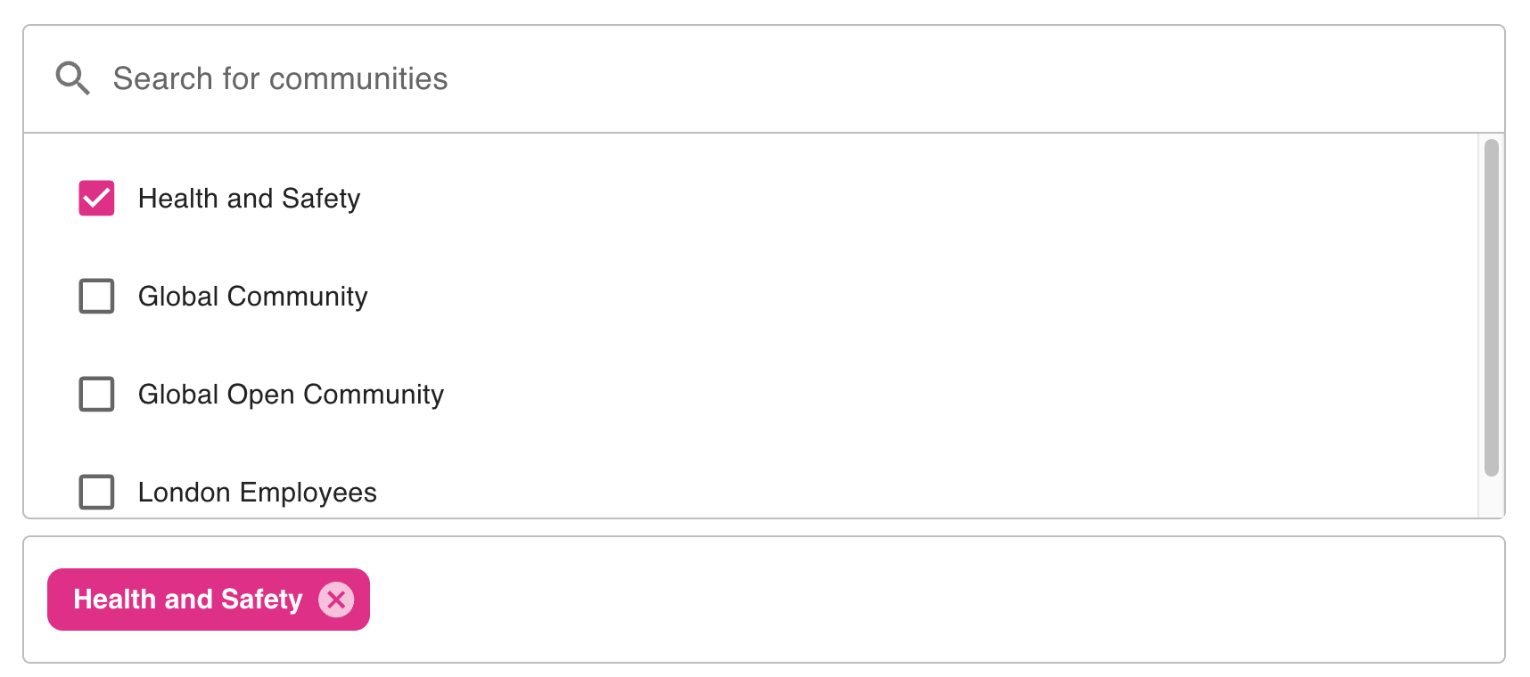Choose the London Employees list label
This screenshot has height=677, width=1530.
point(257,492)
